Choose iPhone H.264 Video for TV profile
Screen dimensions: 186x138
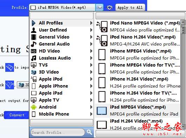tap(138, 97)
